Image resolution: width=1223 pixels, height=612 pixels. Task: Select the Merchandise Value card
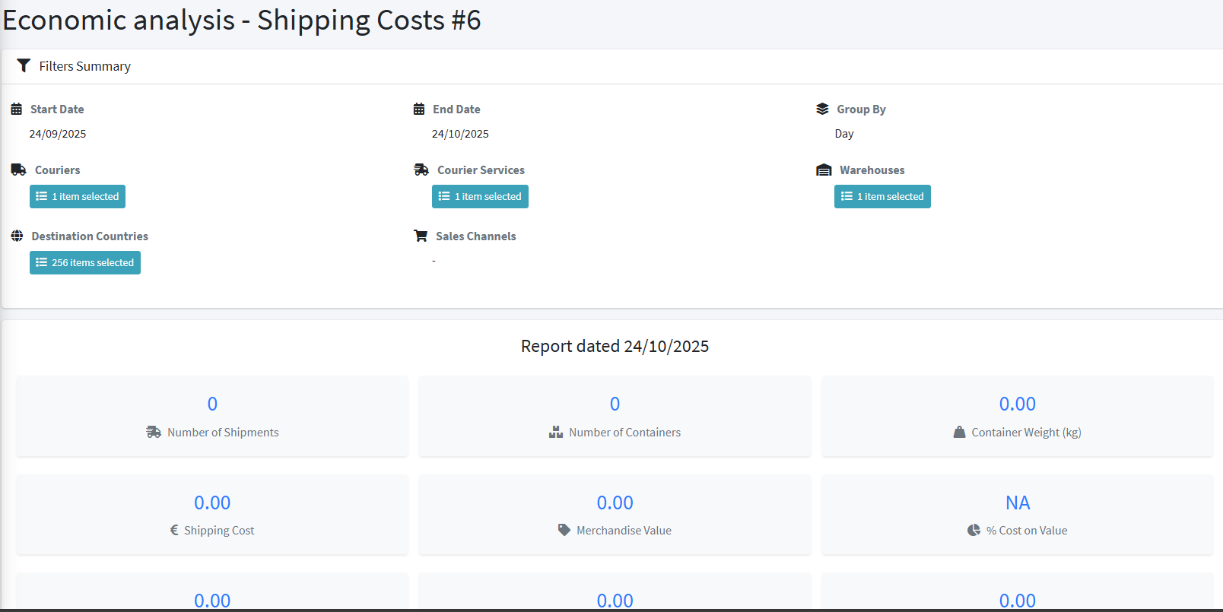coord(615,515)
